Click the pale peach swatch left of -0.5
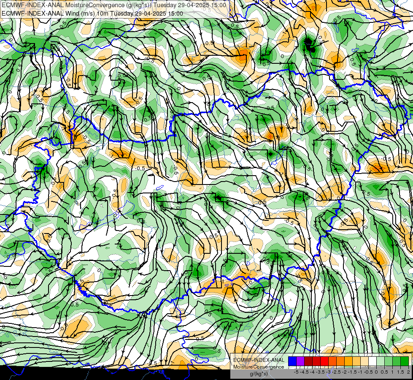The height and width of the screenshot is (380, 413). (364, 361)
